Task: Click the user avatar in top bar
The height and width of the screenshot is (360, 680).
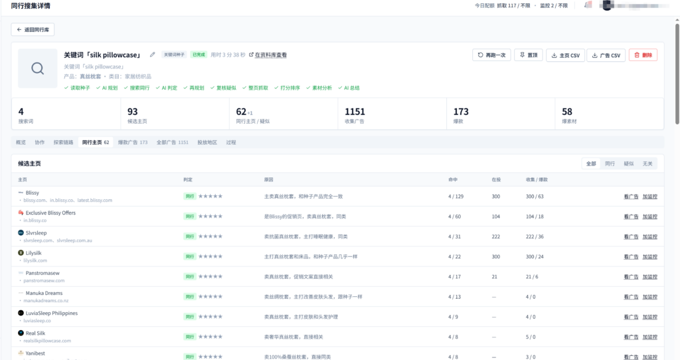Action: 607,5
